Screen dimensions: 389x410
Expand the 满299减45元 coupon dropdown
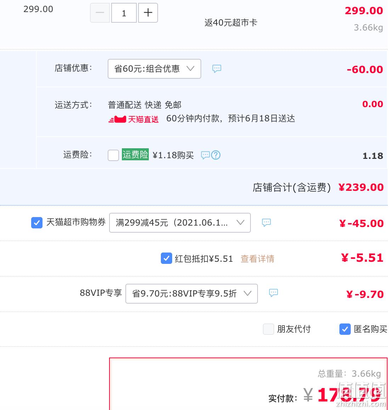[x=180, y=223]
